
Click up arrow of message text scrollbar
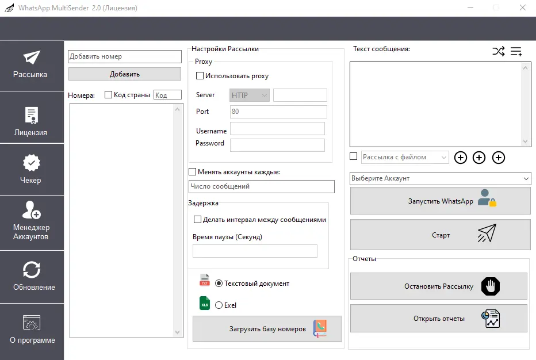pyautogui.click(x=526, y=68)
